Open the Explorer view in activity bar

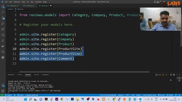tap(3, 7)
